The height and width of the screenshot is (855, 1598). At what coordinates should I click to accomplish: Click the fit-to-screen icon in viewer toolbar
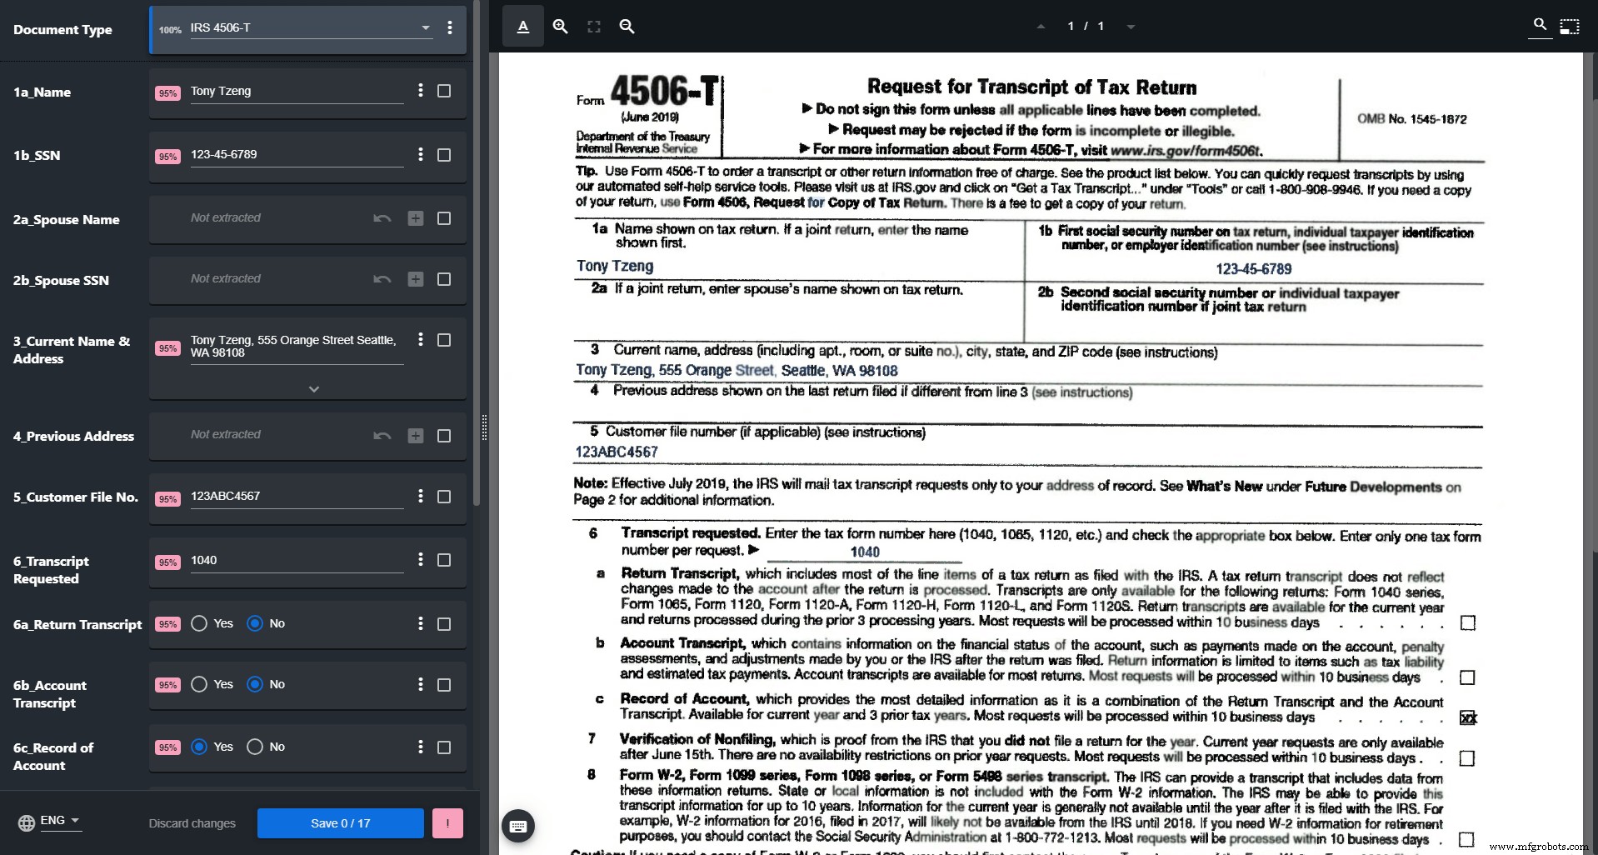click(x=594, y=26)
